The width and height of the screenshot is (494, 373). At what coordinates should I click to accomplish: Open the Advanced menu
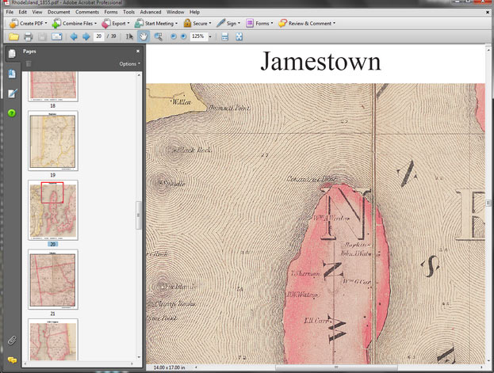click(x=151, y=12)
